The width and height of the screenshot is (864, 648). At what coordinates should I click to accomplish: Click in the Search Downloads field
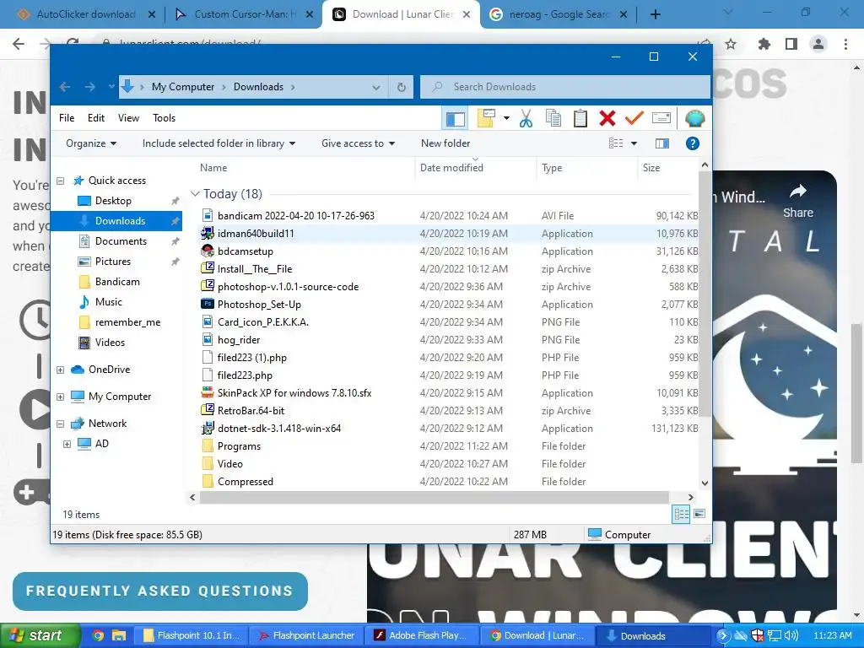pyautogui.click(x=564, y=87)
